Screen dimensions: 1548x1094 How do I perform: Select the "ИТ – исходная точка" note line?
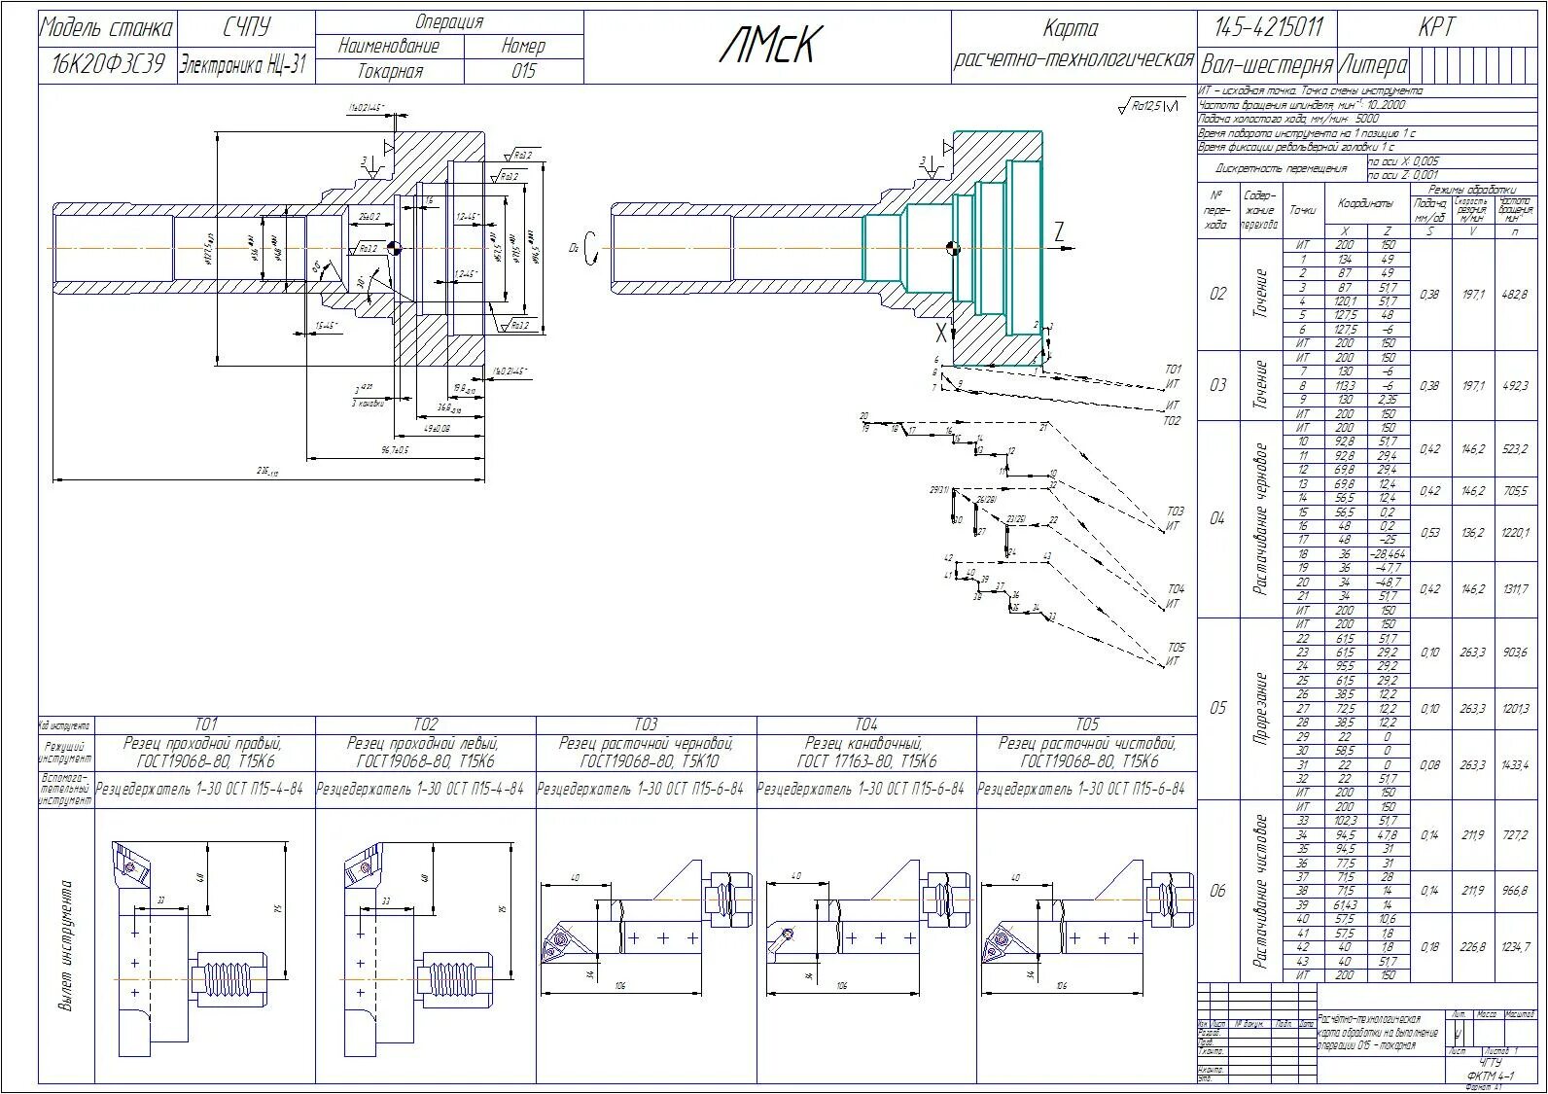[1311, 90]
